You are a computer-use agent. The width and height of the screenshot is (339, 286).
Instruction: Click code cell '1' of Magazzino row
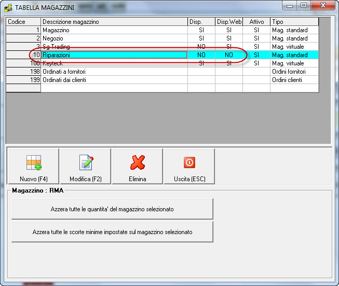[23, 30]
